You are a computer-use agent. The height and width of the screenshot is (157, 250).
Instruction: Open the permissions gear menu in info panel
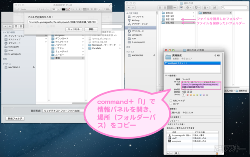click(177, 153)
